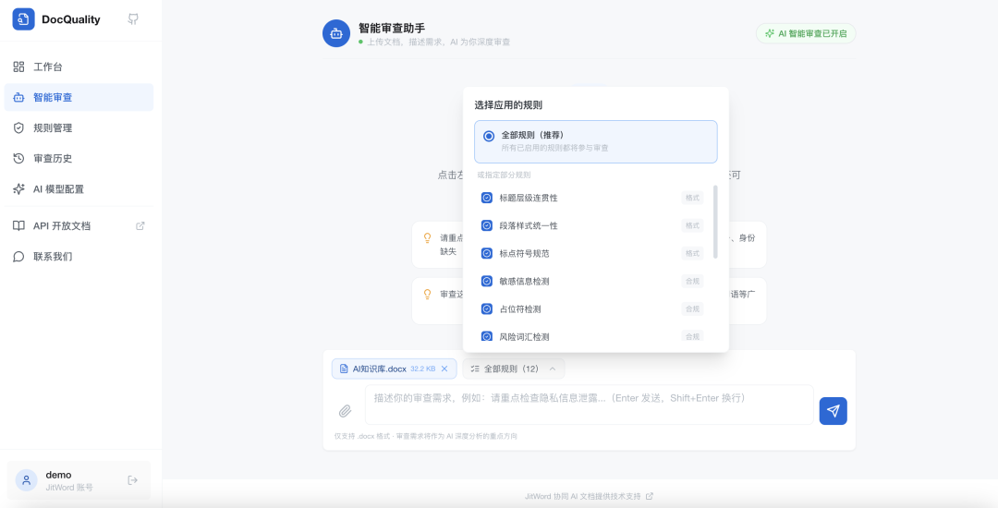Toggle 风险词汇检测 rule checkbox
Screen dimensions: 998x508
coord(486,336)
